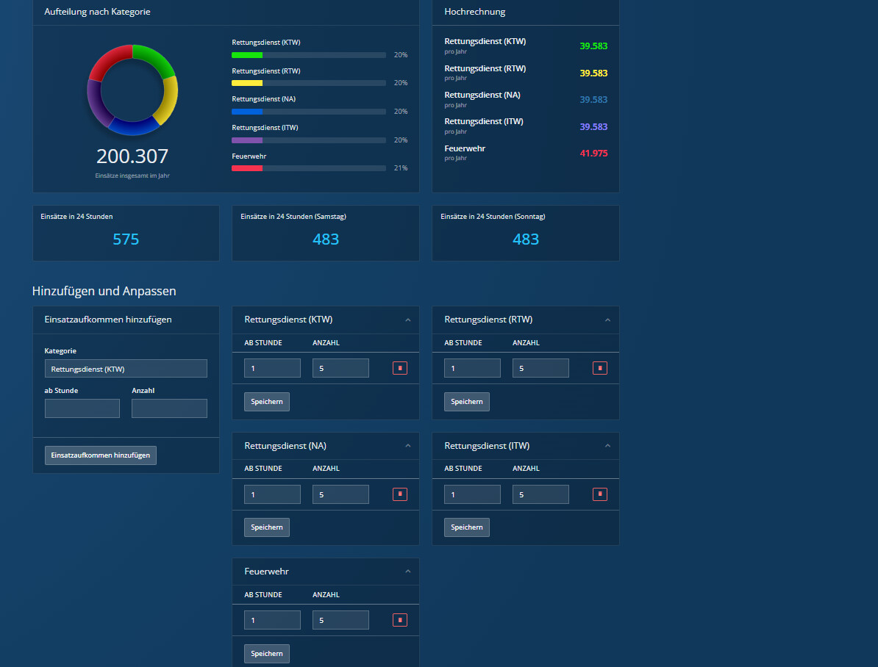Click trash icon in Rettungsdienst (ITW) panel
Viewport: 878px width, 667px height.
pos(599,494)
